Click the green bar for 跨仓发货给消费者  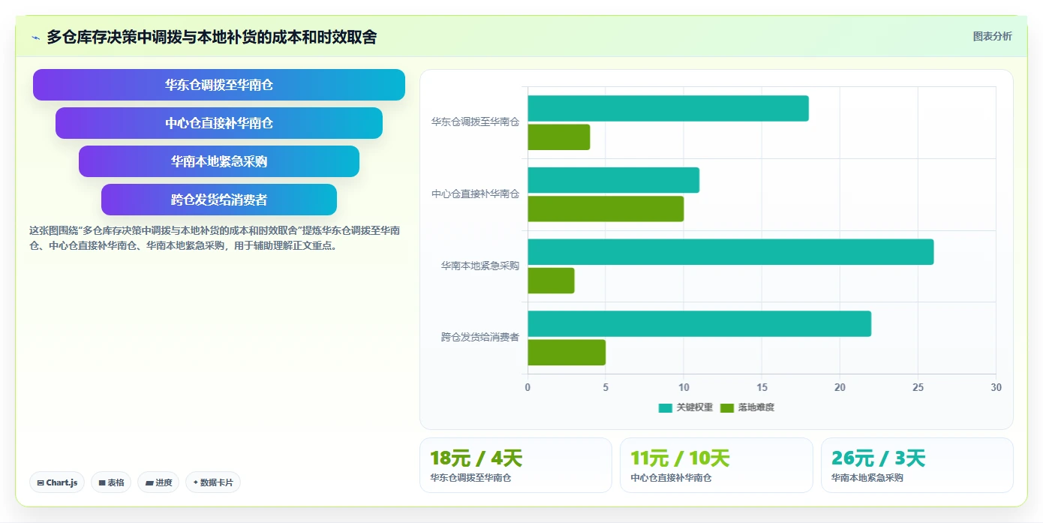[x=567, y=353]
